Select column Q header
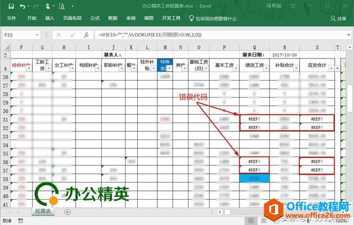Screen dimensions: 354x225 coord(254,47)
